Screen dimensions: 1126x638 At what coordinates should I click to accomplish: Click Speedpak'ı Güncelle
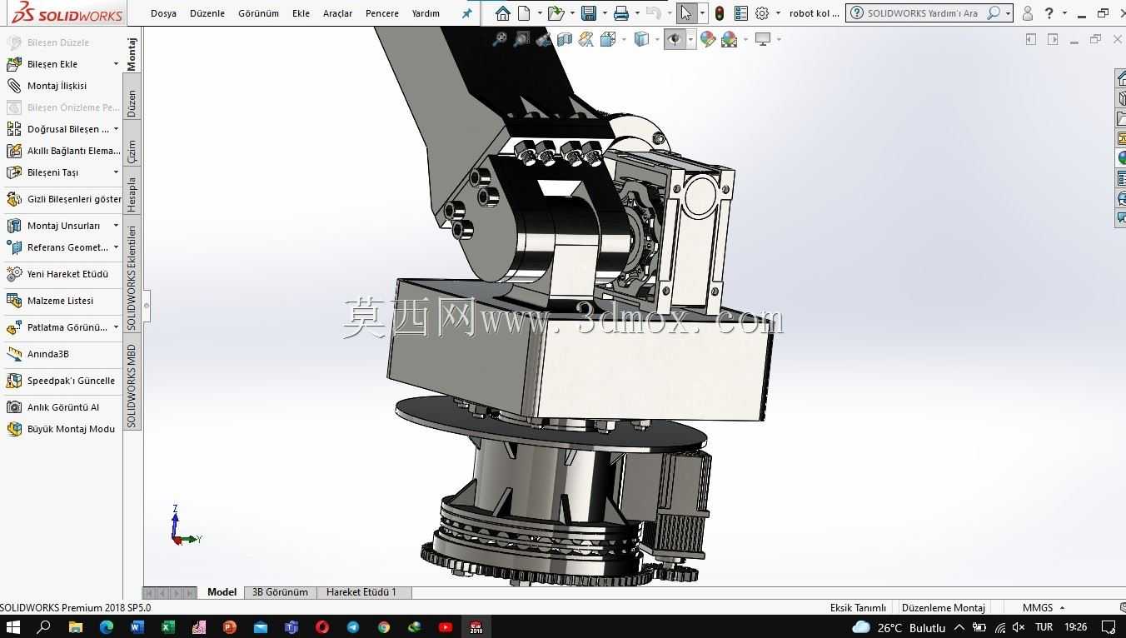point(71,381)
